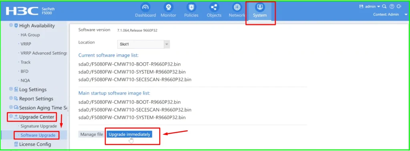Click SYSTEM-R9660P32.bin in main startup list
The image size is (410, 151).
[132, 117]
